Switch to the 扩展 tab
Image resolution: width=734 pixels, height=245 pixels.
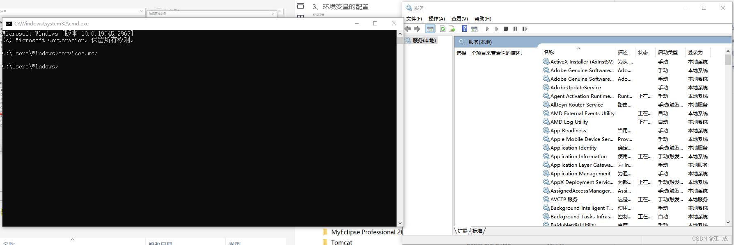(462, 231)
